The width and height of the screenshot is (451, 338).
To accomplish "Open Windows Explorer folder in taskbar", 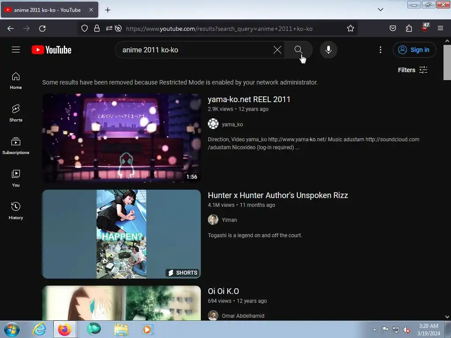I will 121,329.
